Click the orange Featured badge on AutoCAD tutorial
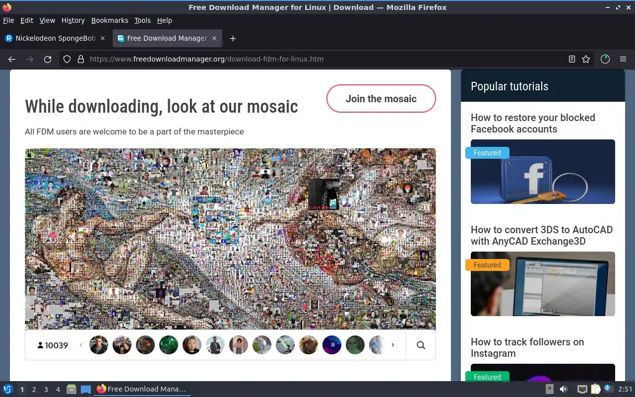This screenshot has width=635, height=397. point(487,265)
